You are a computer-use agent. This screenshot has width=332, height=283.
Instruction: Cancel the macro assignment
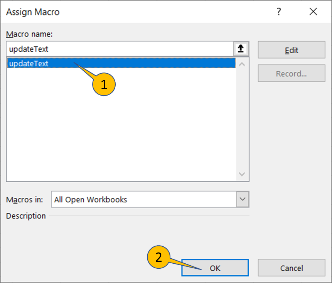coord(291,268)
